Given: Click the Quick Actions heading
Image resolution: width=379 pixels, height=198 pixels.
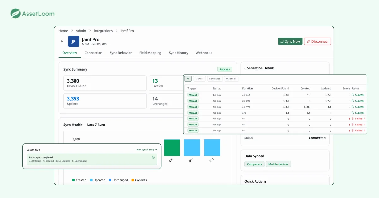Looking at the screenshot, I should (x=255, y=181).
